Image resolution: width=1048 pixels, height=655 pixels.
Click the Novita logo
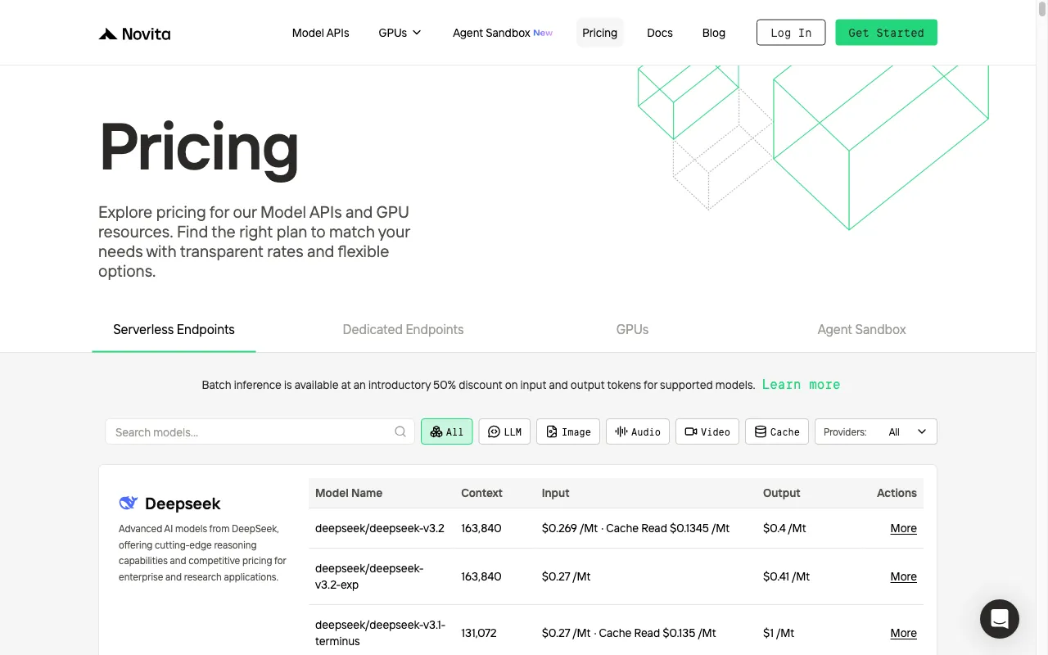point(134,34)
